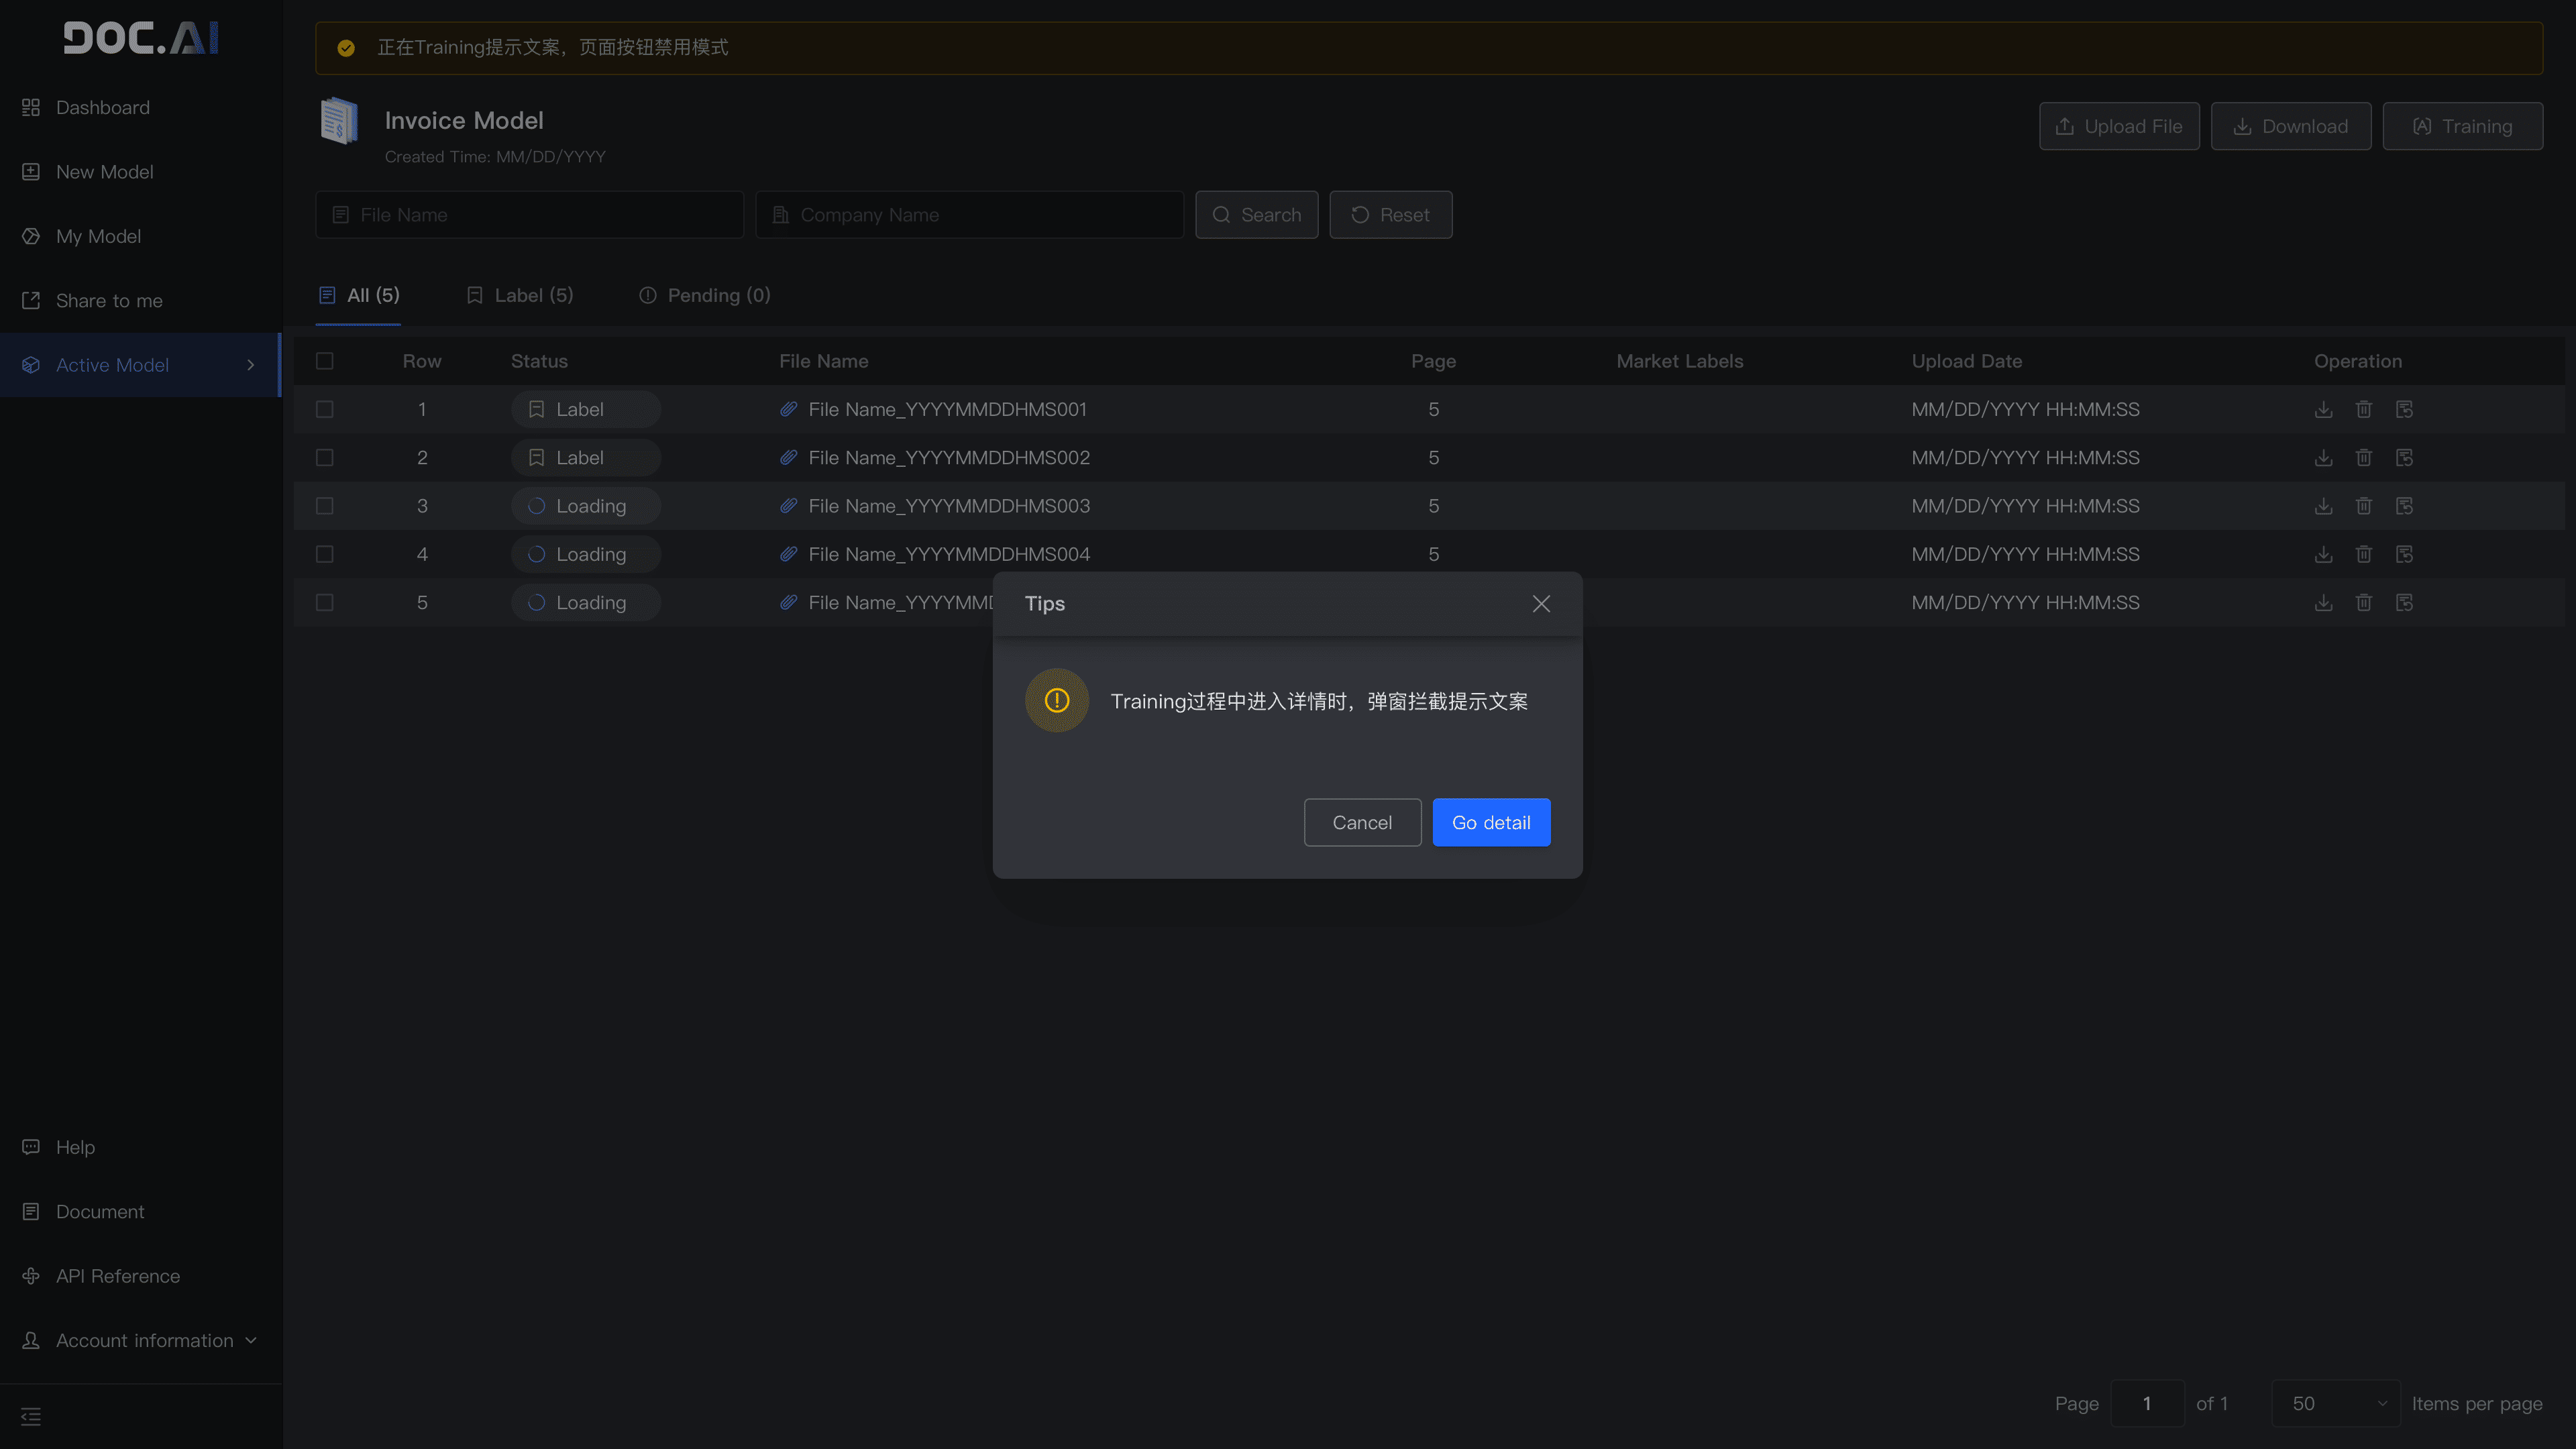Click the collapse sidebar icon at bottom left
Viewport: 2576px width, 1449px height.
31,1416
